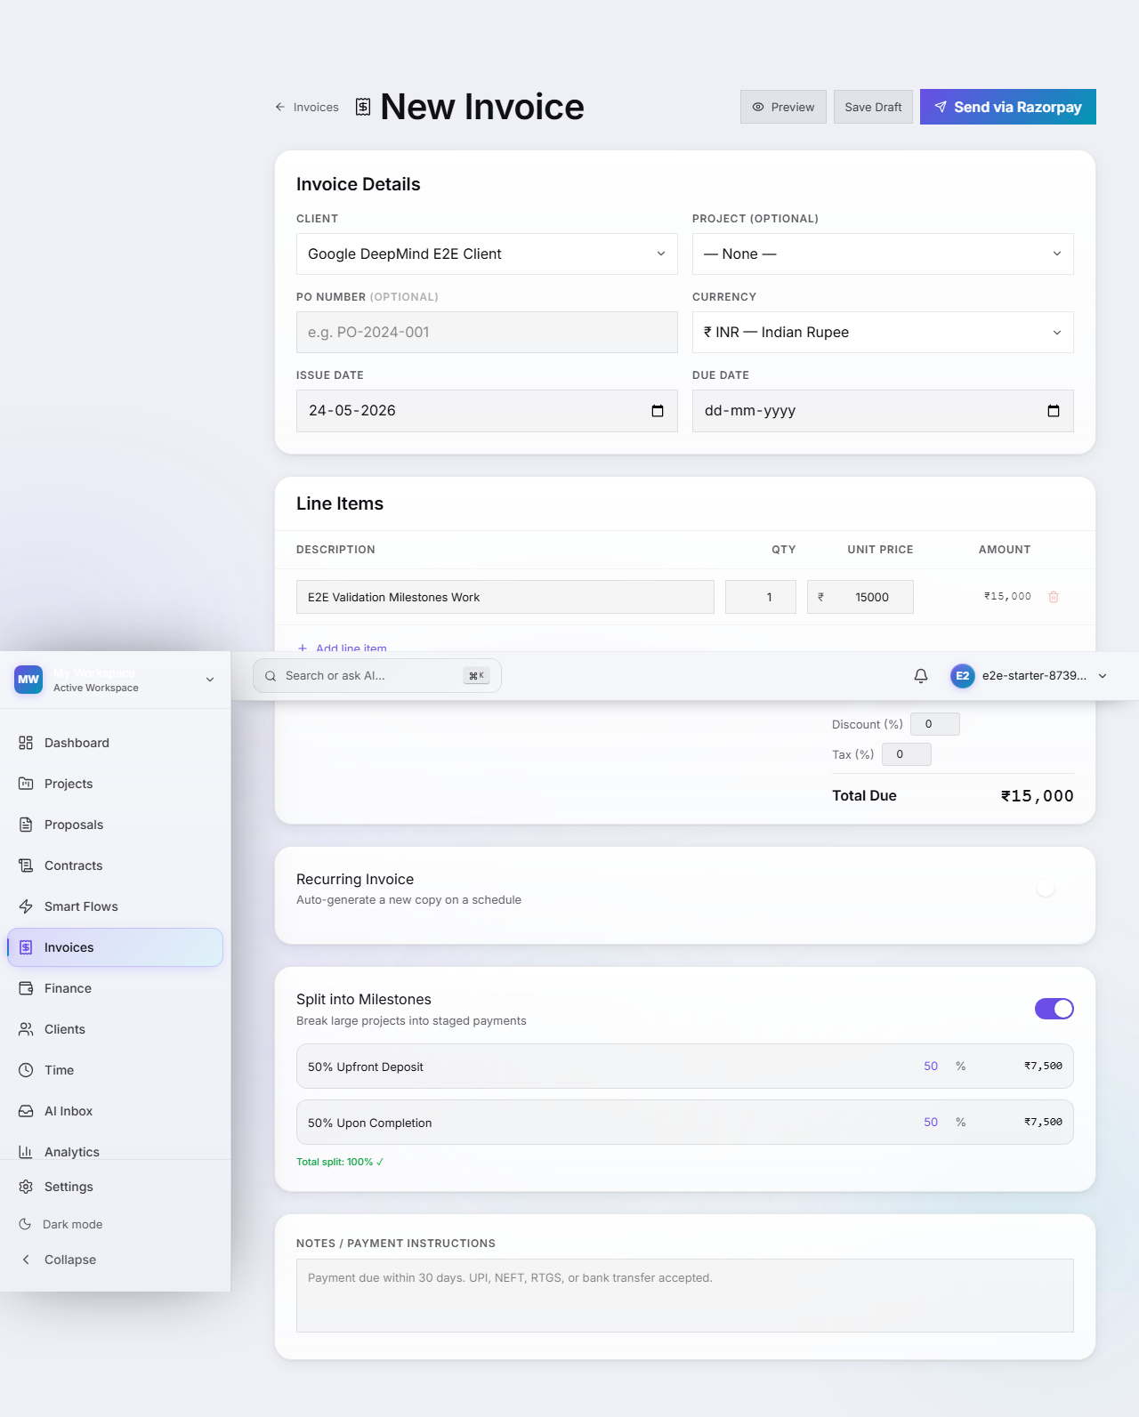Click the Dark mode moon icon
Screen dimensions: 1139x1417
25,1224
